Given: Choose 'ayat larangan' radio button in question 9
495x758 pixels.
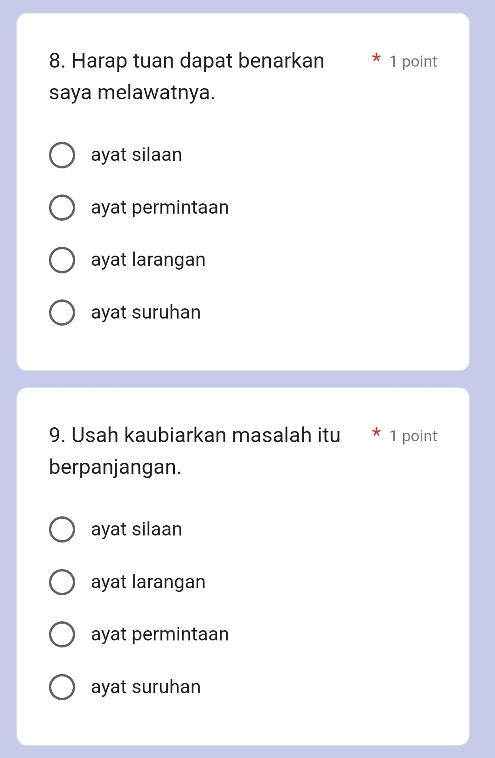Looking at the screenshot, I should coord(62,582).
